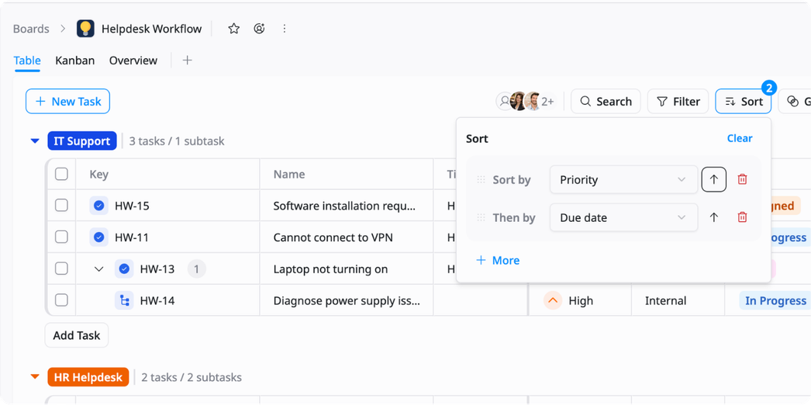Click the Helpdesk Workflow board title
Screen dimensions: 811x405
(x=151, y=29)
